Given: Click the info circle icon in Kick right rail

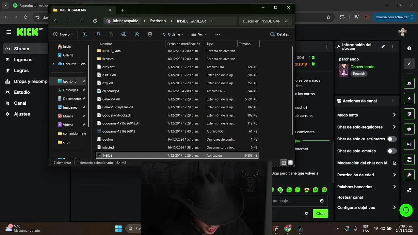Looking at the screenshot, I should [x=409, y=48].
